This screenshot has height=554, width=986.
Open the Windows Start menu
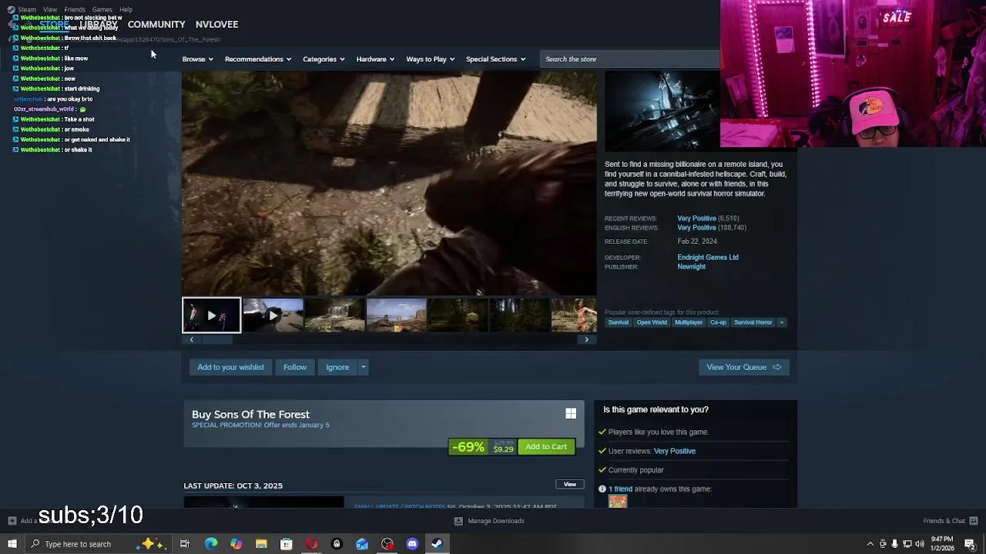12,544
